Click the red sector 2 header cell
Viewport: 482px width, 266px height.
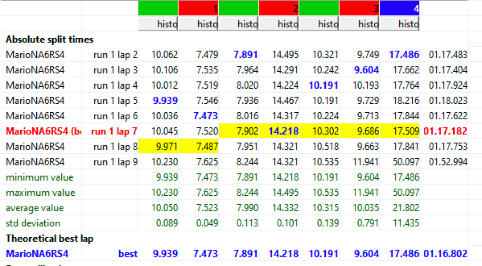tap(279, 8)
